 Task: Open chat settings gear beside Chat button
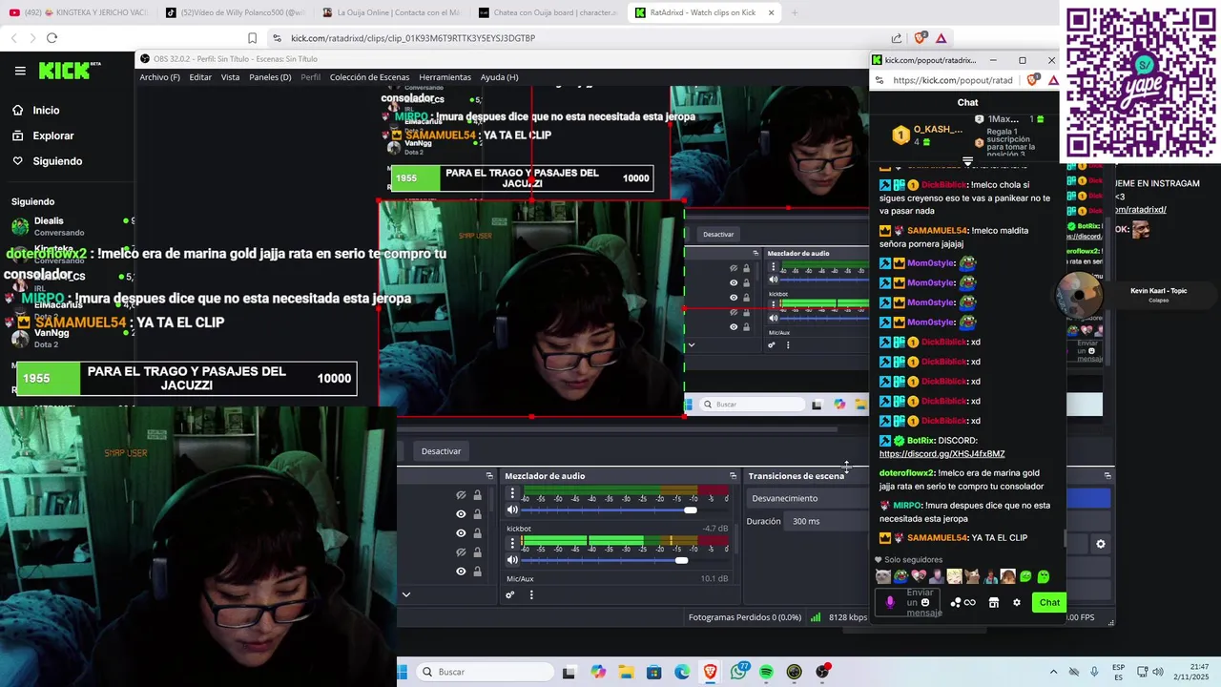(x=1016, y=602)
